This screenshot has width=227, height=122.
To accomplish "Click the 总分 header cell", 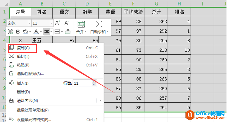I will (156, 12).
